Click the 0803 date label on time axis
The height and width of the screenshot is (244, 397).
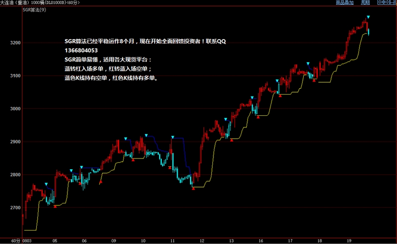coord(27,241)
